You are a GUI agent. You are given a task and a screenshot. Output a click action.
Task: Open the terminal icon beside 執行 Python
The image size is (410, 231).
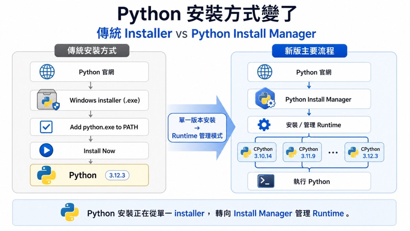coord(266,181)
